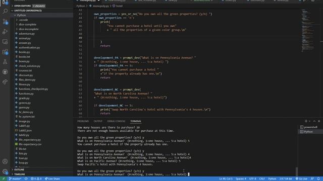Change indentation via Spaces: 4
323x181 pixels.
pyautogui.click(x=241, y=179)
